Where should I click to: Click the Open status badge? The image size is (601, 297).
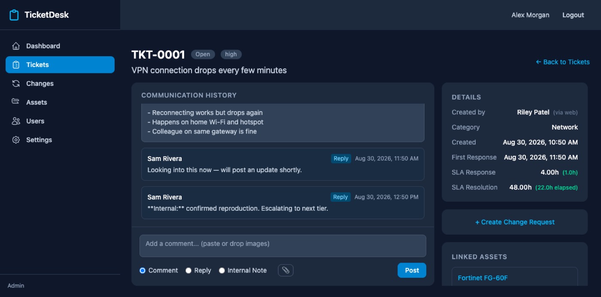coord(203,55)
